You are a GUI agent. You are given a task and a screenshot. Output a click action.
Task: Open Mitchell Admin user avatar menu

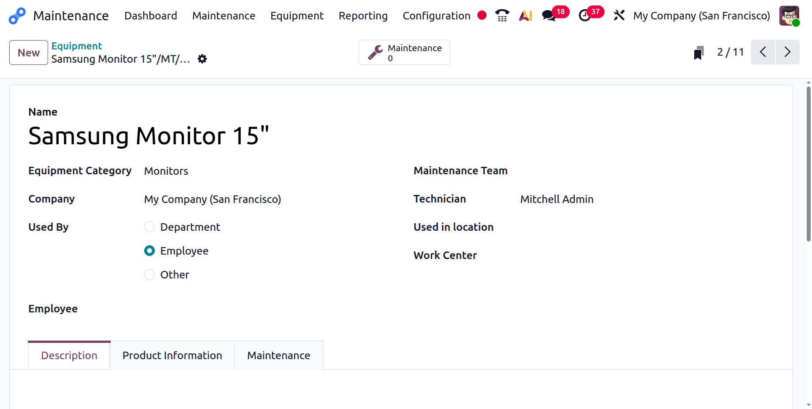789,16
